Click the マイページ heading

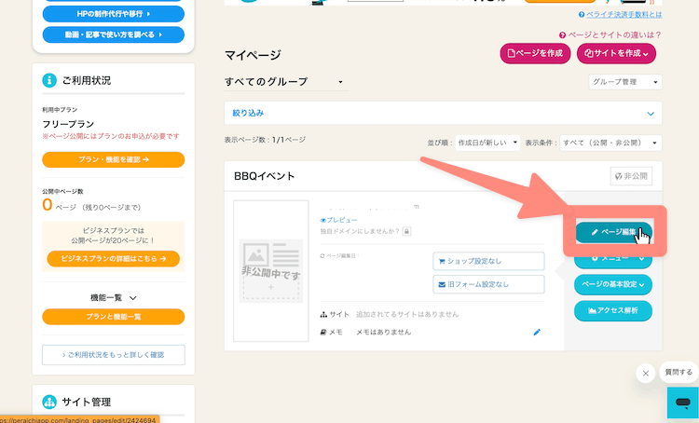[253, 55]
